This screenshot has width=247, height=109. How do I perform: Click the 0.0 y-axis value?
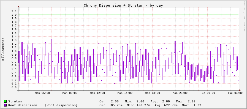pos(14,87)
